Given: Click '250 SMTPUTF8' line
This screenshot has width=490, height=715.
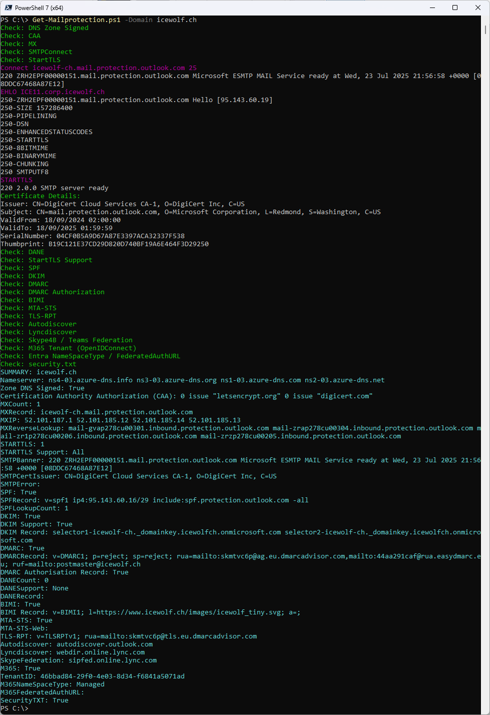Looking at the screenshot, I should pyautogui.click(x=25, y=172).
